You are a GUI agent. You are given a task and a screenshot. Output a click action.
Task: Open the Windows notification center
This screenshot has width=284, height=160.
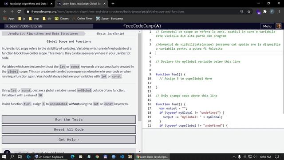[276, 157]
